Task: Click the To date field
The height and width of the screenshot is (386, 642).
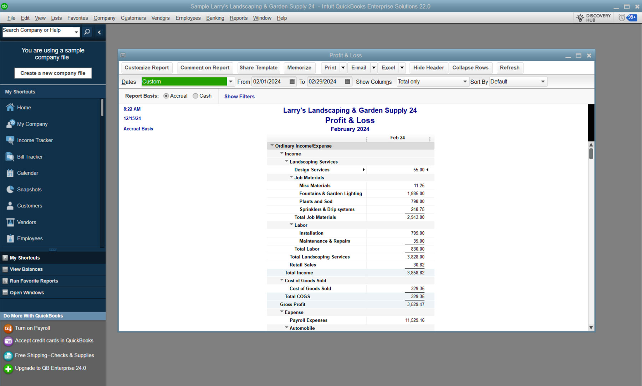Action: click(x=325, y=82)
